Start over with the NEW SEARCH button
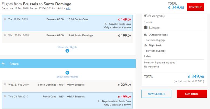This screenshot has width=210, height=109. [x=156, y=94]
